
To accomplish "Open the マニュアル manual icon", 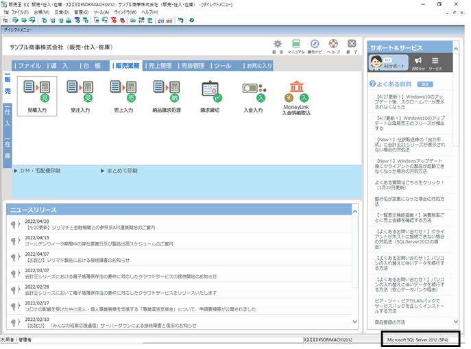I will pyautogui.click(x=296, y=46).
